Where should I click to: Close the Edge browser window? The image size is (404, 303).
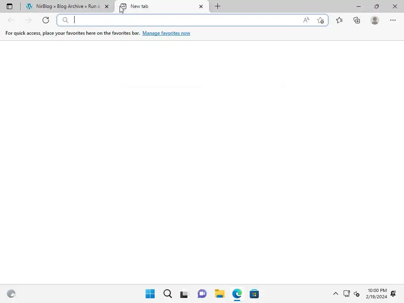pyautogui.click(x=395, y=6)
